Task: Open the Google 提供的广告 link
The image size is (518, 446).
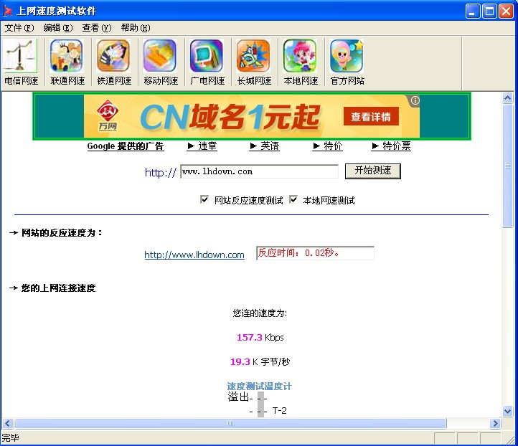Action: (x=126, y=146)
